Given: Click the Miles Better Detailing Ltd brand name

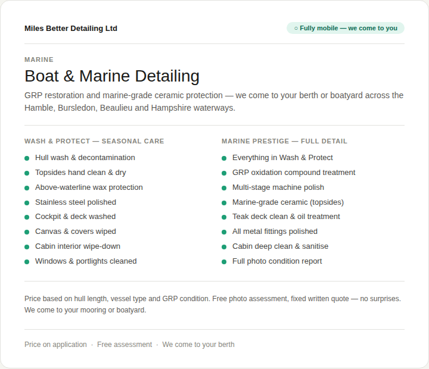Looking at the screenshot, I should (71, 29).
